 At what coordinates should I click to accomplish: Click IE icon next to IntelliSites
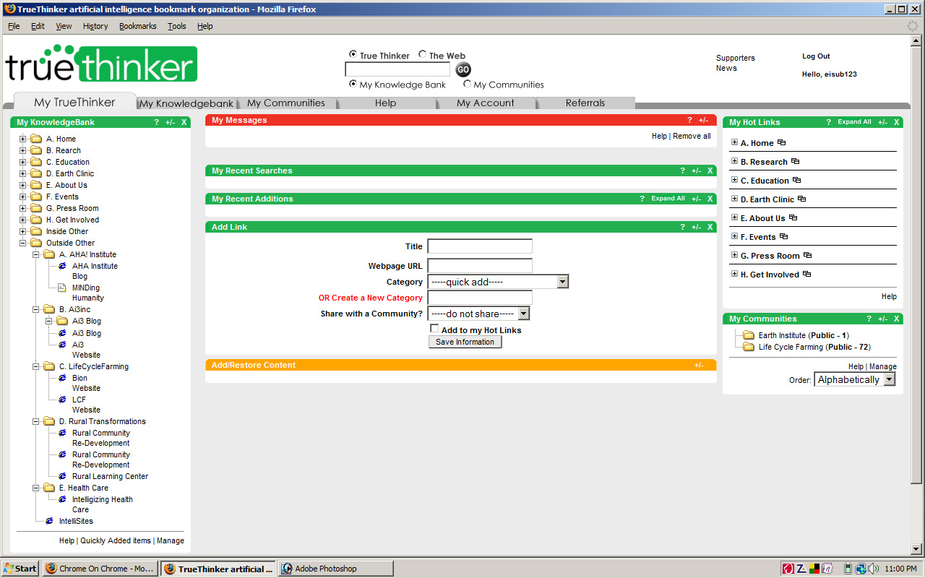pos(49,521)
